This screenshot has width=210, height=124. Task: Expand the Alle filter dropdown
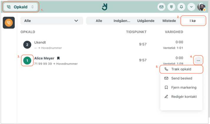[x=52, y=21]
